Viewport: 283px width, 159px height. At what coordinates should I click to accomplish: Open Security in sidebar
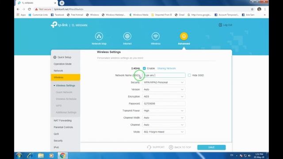[x=58, y=140]
